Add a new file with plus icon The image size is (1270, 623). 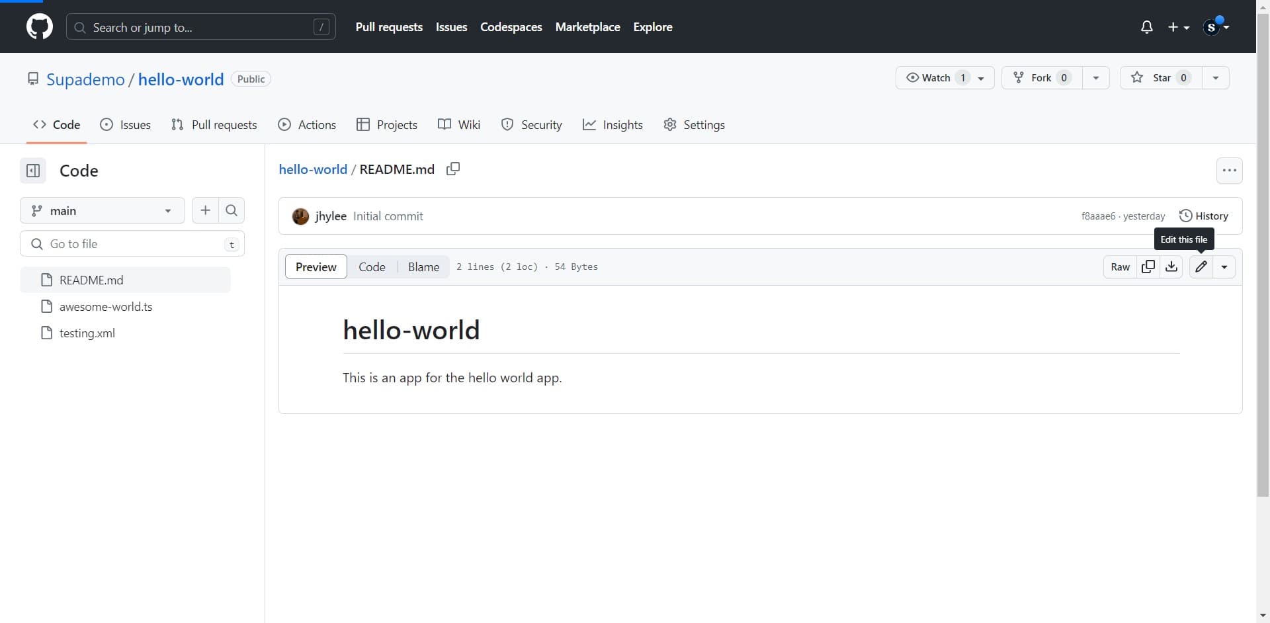(x=206, y=210)
